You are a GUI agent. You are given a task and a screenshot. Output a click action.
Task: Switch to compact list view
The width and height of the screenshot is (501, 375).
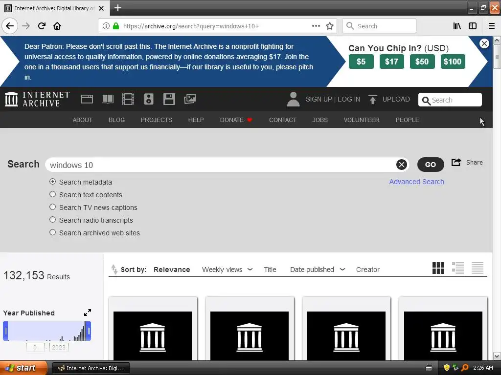pos(478,268)
